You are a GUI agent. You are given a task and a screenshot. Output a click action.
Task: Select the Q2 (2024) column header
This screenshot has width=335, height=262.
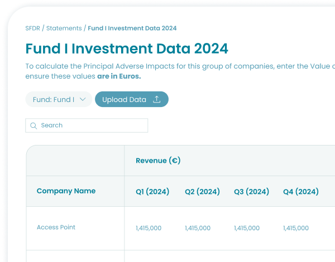[x=202, y=191]
